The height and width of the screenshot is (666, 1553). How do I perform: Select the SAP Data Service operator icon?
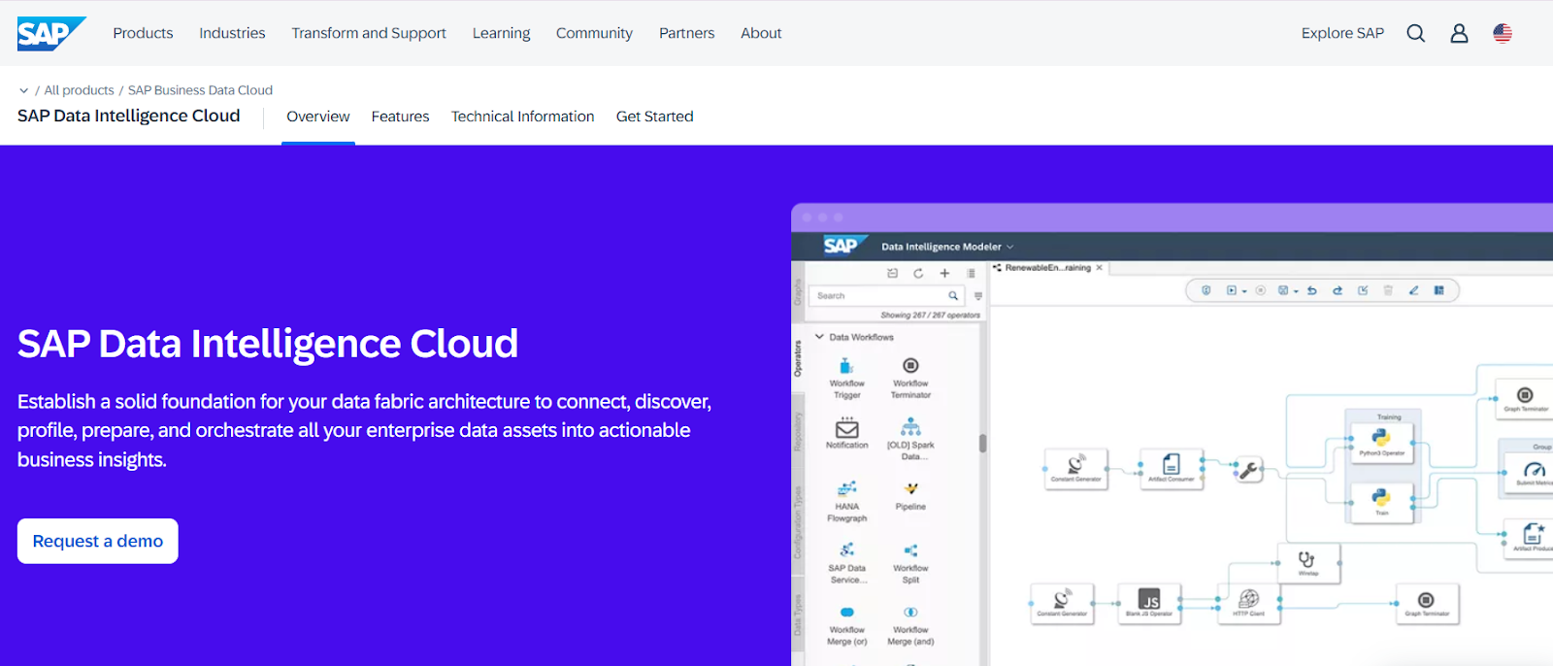tap(847, 549)
